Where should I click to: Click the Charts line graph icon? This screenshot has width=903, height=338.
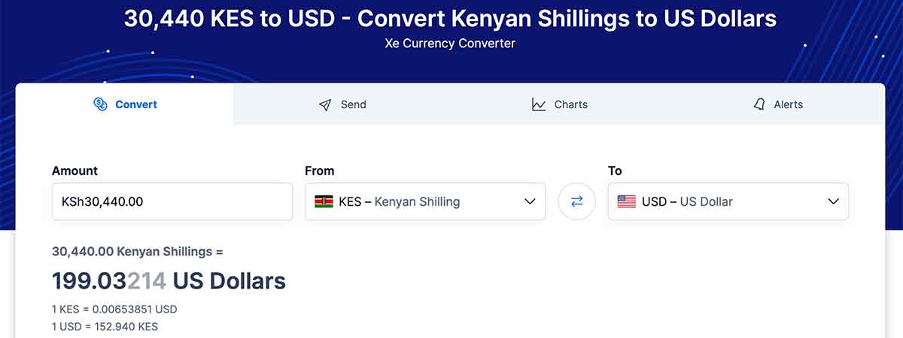539,104
